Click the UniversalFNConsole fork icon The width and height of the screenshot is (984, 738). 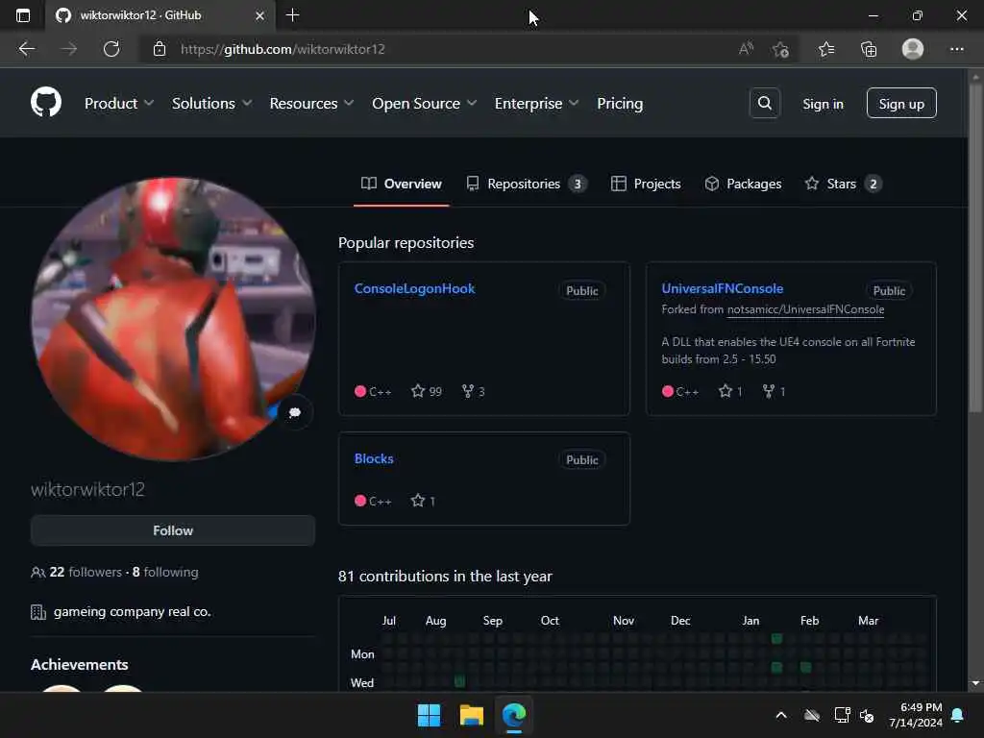click(x=768, y=391)
